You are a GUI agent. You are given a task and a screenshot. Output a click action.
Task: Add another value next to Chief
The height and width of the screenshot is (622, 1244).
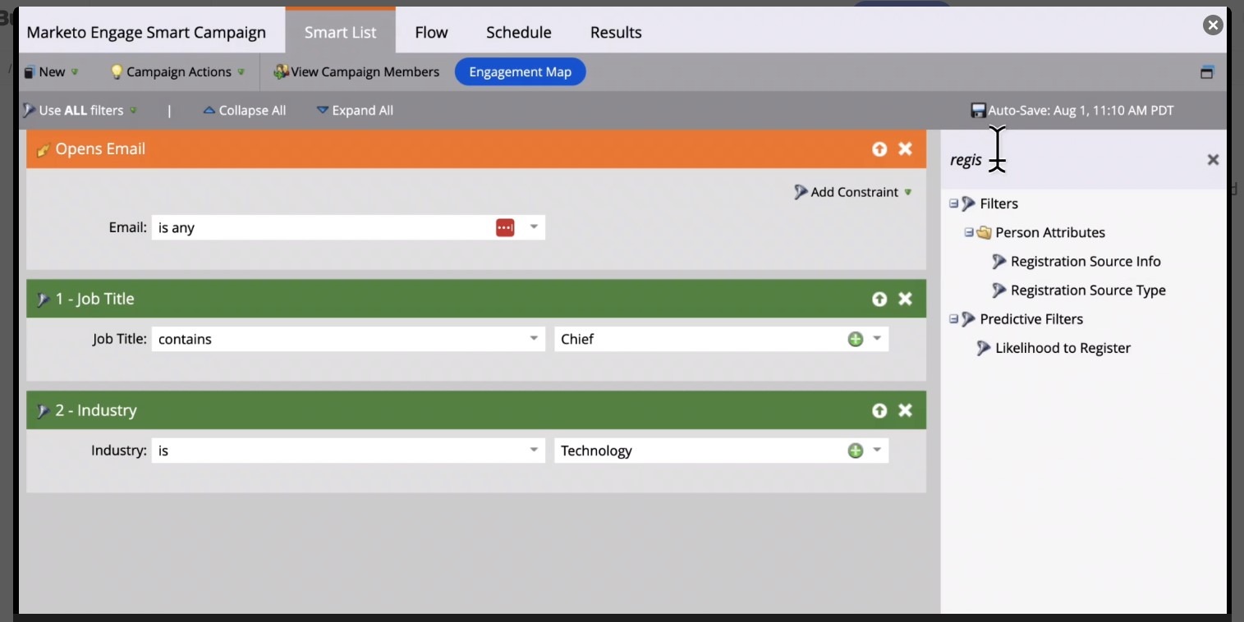(x=856, y=339)
